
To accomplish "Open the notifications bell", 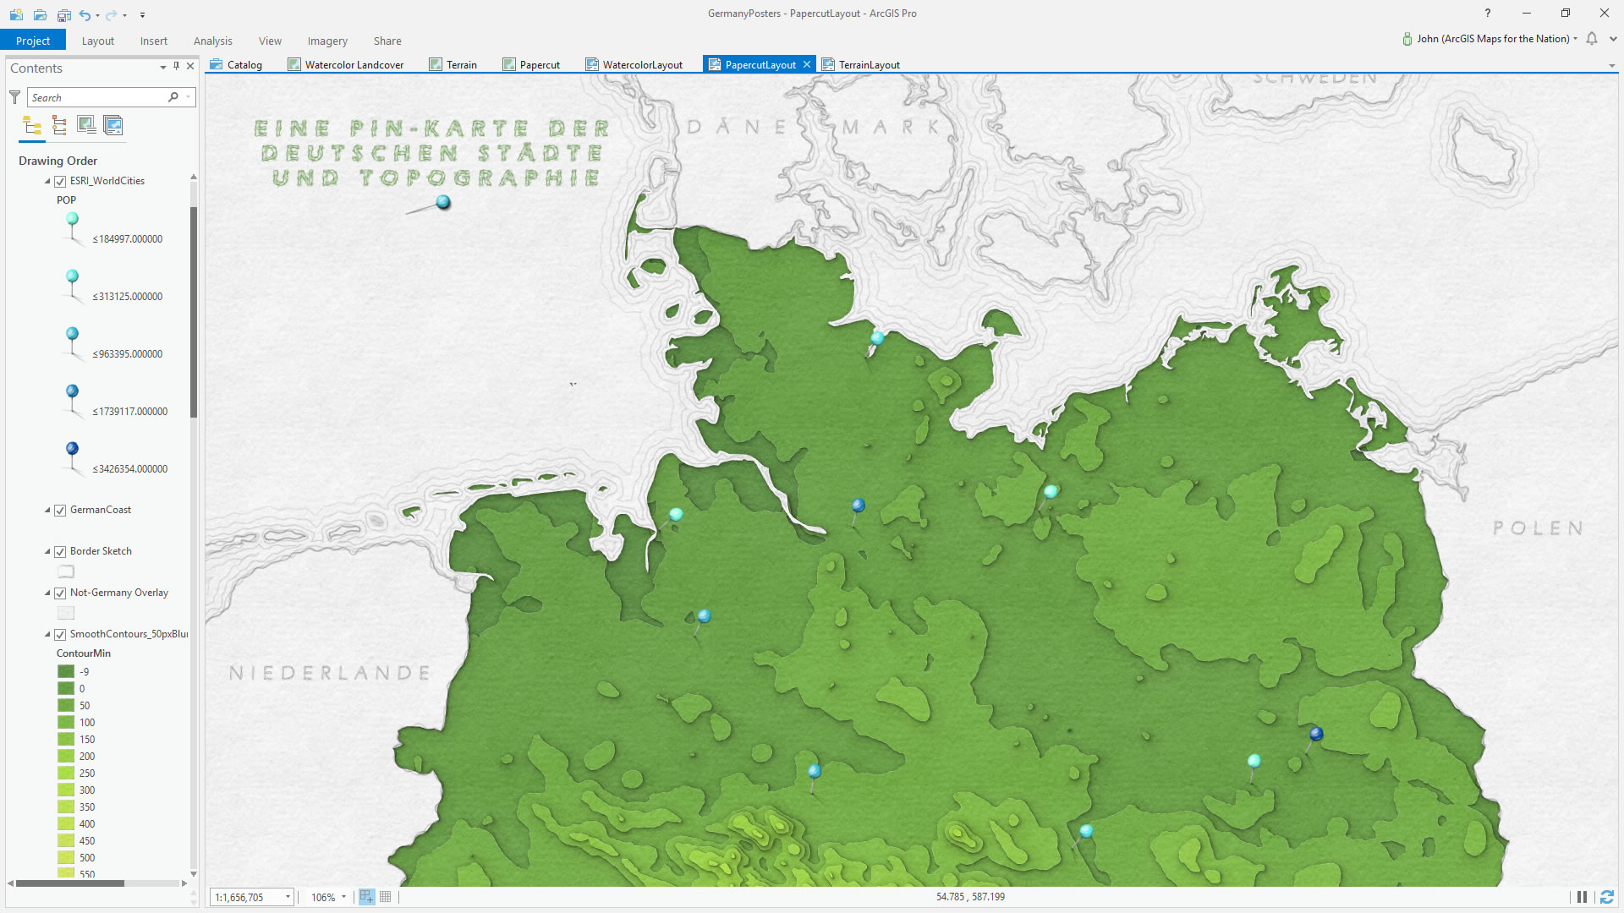I will pos(1592,39).
